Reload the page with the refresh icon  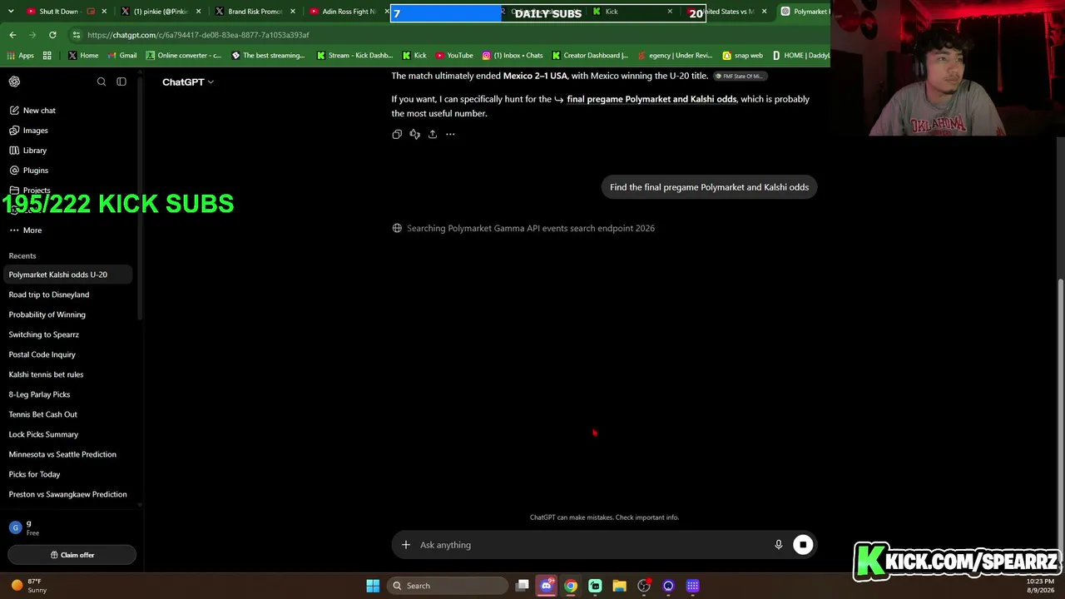52,35
